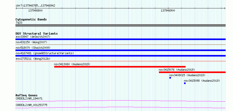This screenshot has height=111, width=233.
Task: Select the small blue nsv3408015 marker
Action: point(170,78)
